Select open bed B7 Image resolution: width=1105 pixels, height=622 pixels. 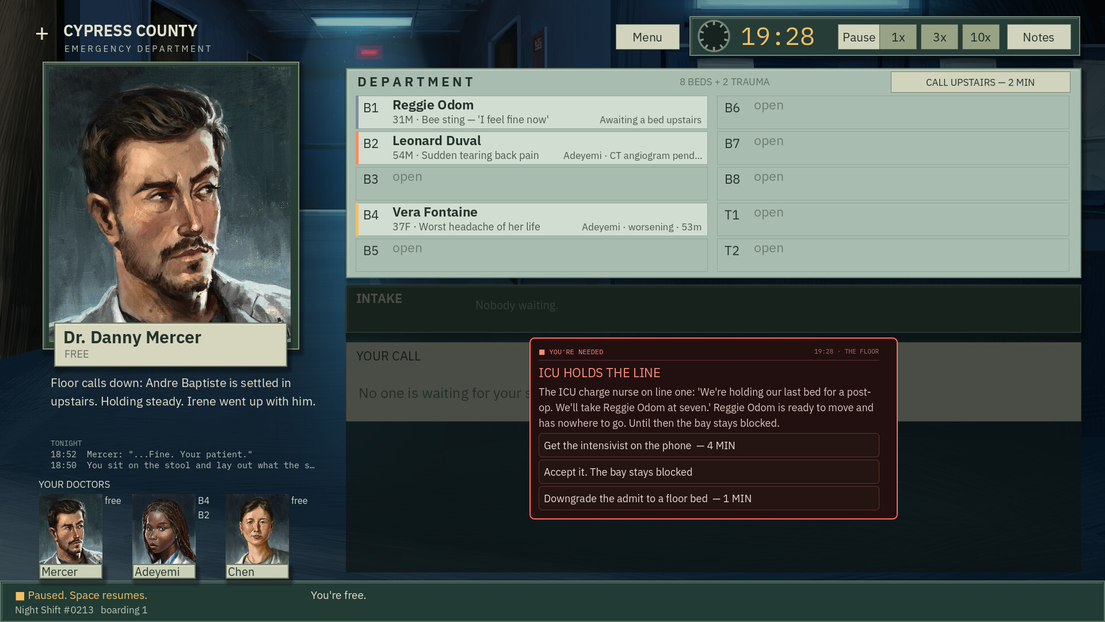[x=893, y=148]
